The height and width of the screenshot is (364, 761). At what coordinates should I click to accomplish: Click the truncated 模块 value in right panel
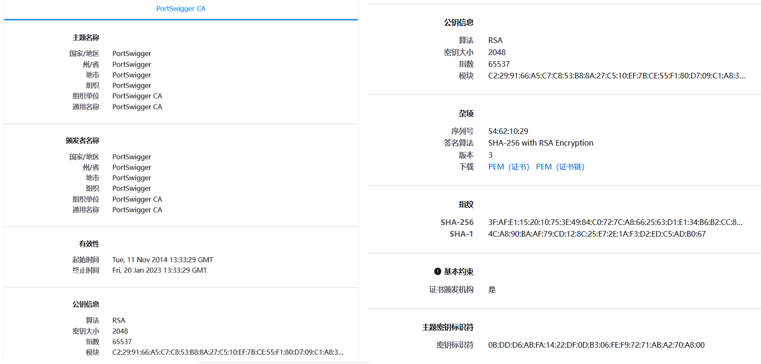[x=617, y=76]
